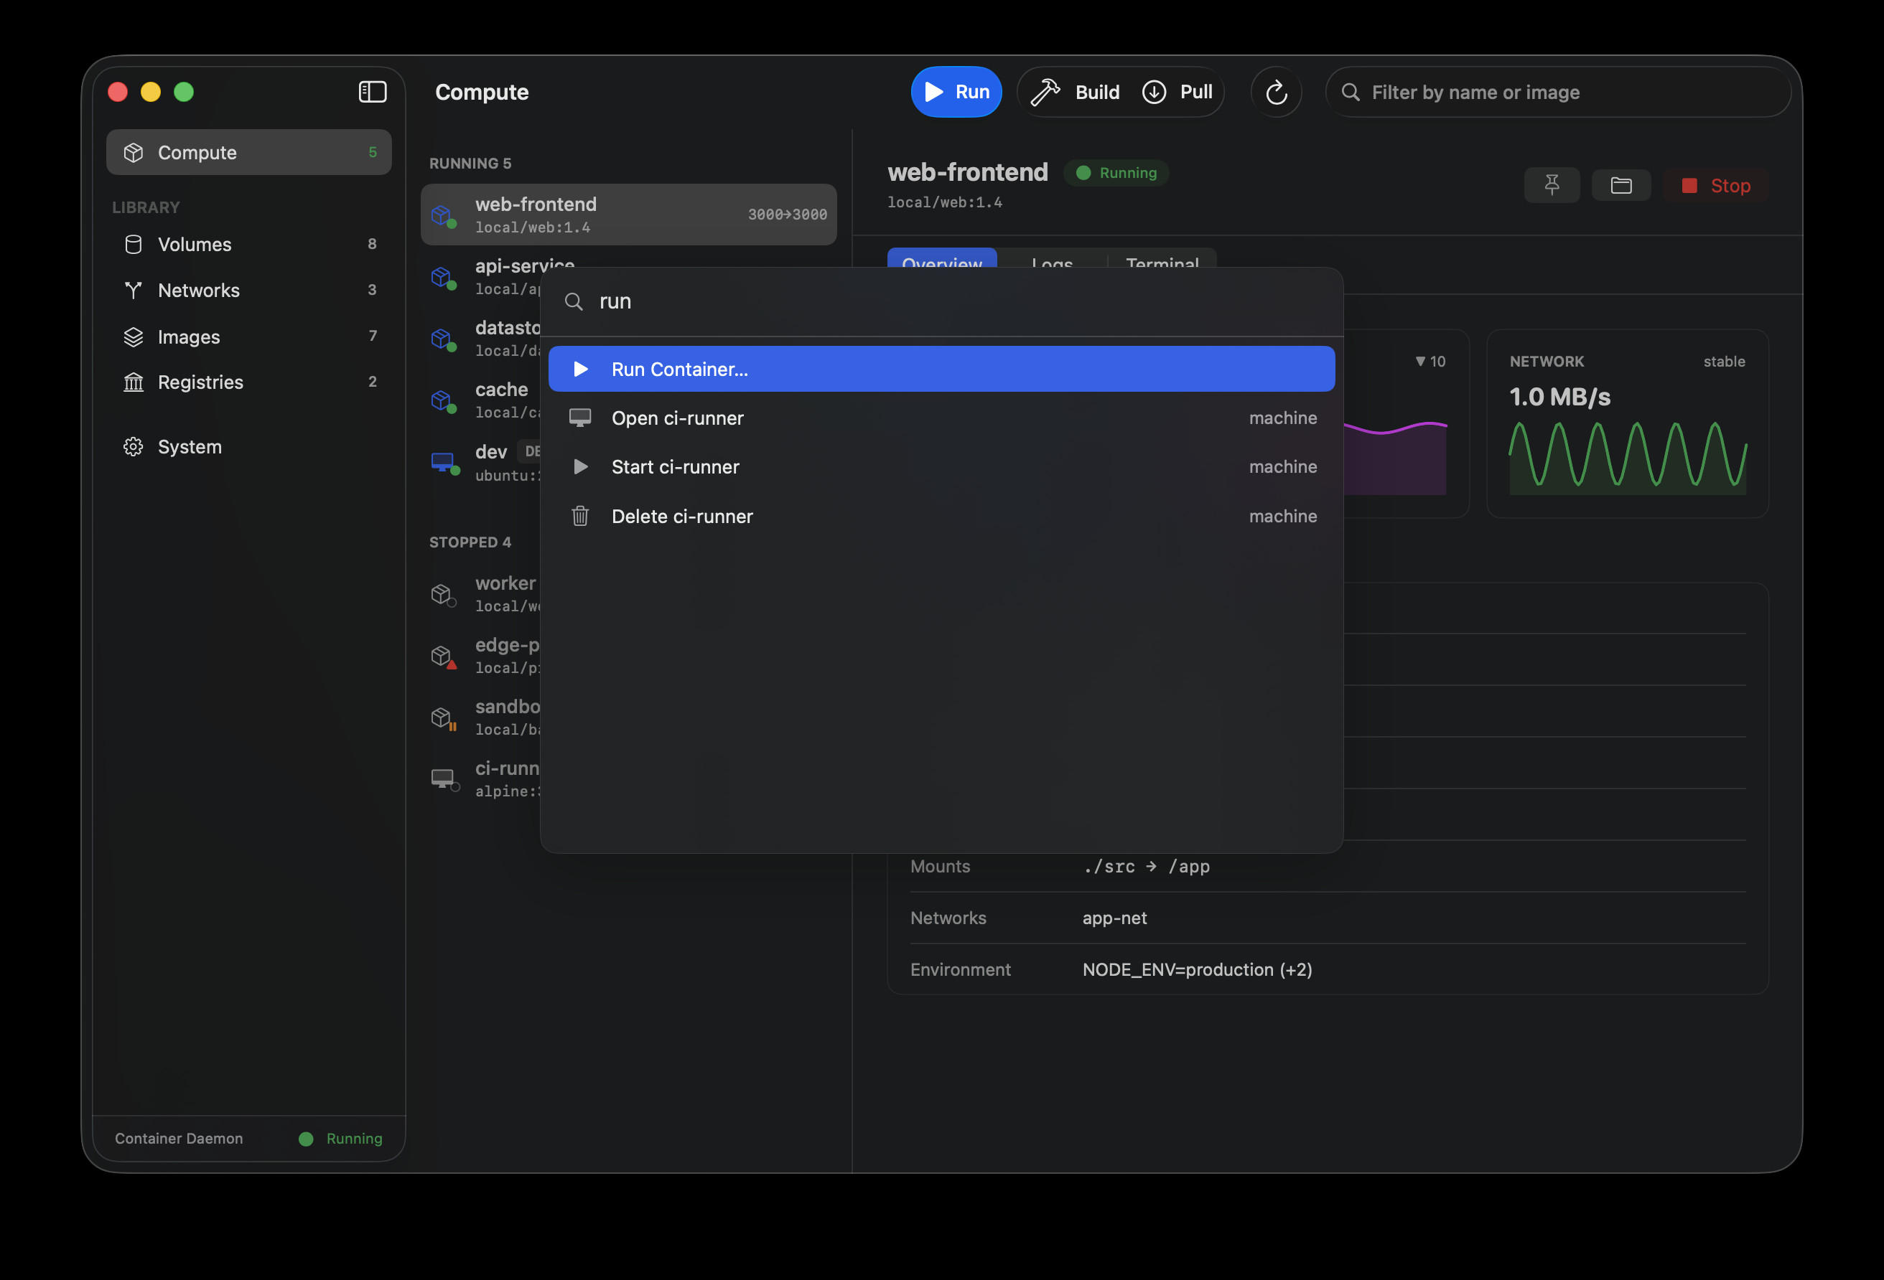The image size is (1884, 1280).
Task: Click the play icon beside Start ci-runner
Action: [580, 466]
